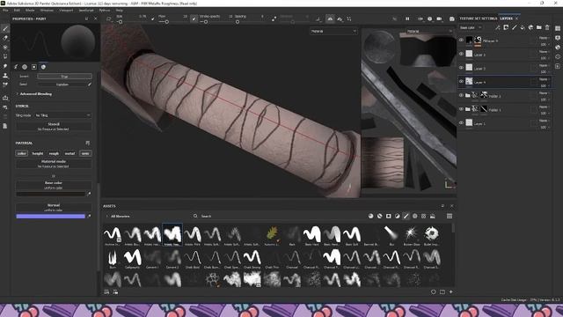Switch to 3D/2D split view icon
563x317 pixels.
[x=420, y=18]
